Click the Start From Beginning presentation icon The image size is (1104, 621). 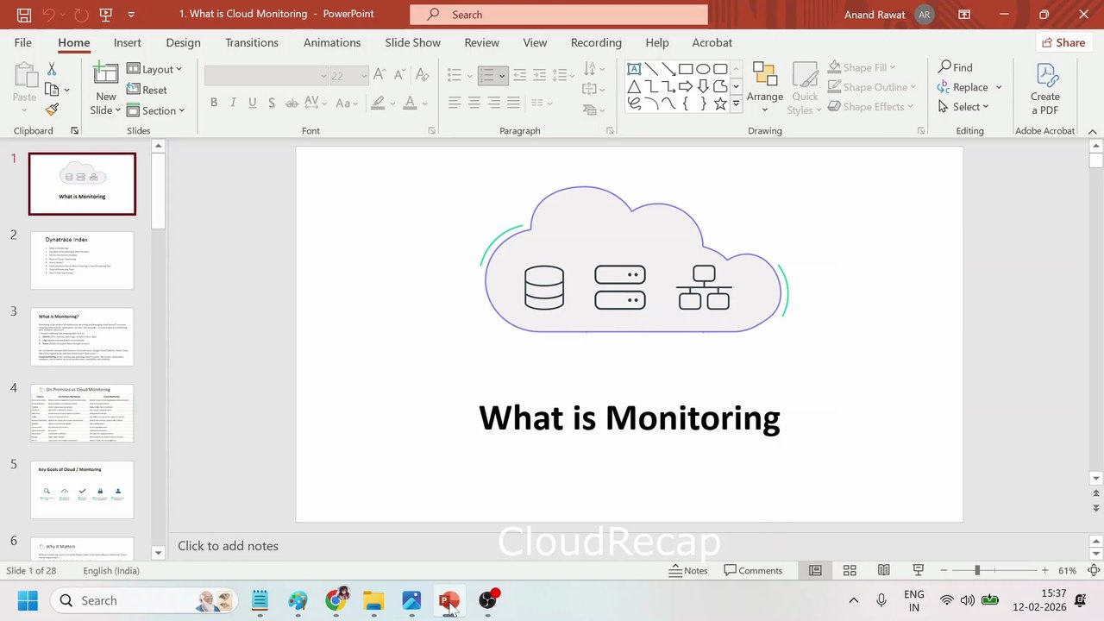point(105,15)
